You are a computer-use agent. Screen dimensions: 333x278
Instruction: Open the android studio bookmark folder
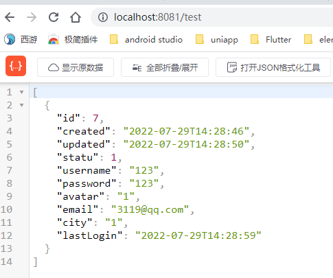coord(146,40)
